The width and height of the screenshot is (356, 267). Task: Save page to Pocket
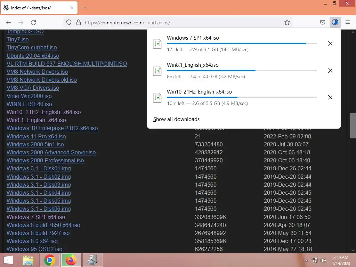322,22
